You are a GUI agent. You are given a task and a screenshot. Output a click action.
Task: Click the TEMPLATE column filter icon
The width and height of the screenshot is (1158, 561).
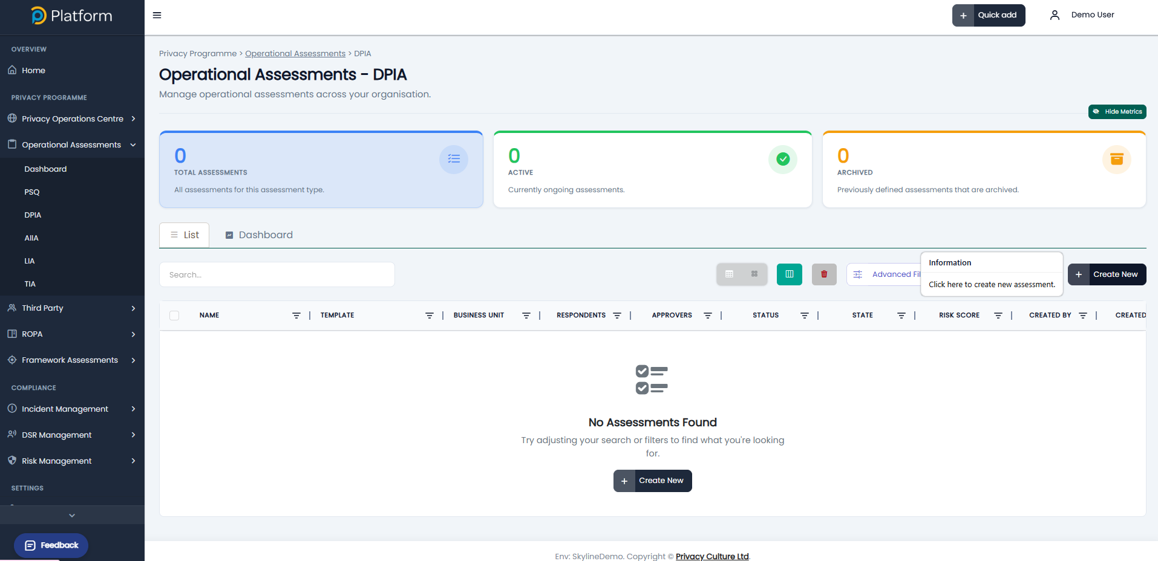[x=430, y=316]
